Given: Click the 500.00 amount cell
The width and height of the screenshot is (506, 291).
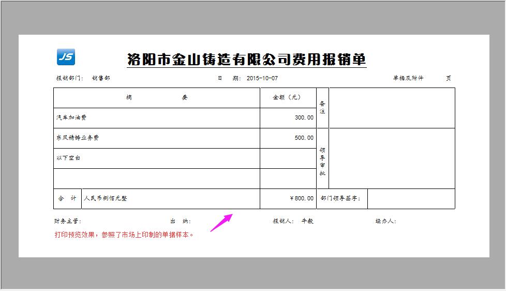Looking at the screenshot, I should pos(304,138).
